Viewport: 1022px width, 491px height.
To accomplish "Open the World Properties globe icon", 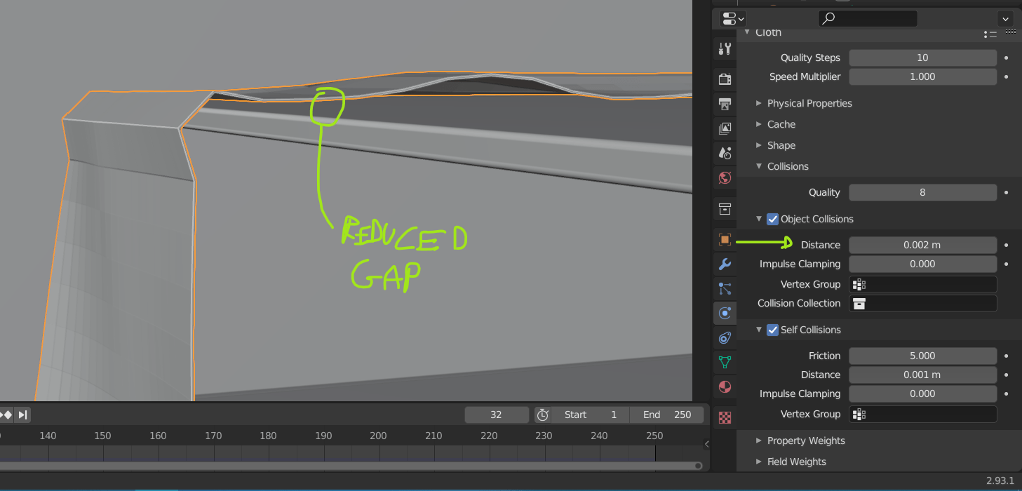I will click(725, 177).
